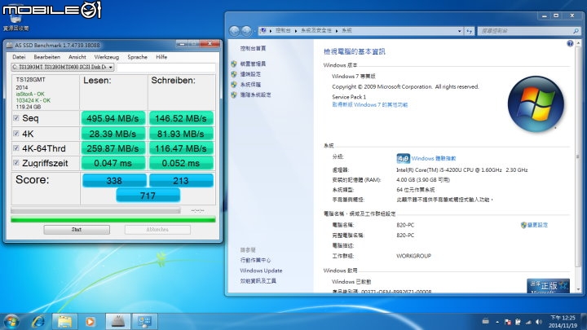
Task: Click the empty text field beside drive dropdown
Action: click(x=166, y=67)
